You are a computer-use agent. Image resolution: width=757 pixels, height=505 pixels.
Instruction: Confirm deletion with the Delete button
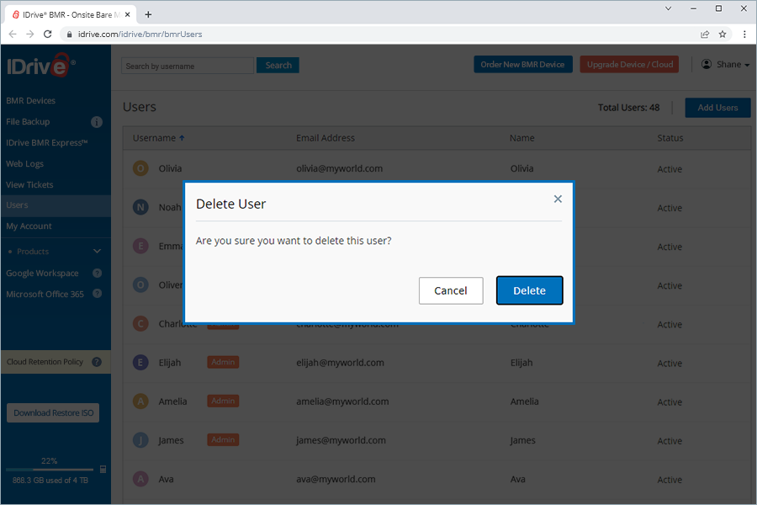point(530,290)
